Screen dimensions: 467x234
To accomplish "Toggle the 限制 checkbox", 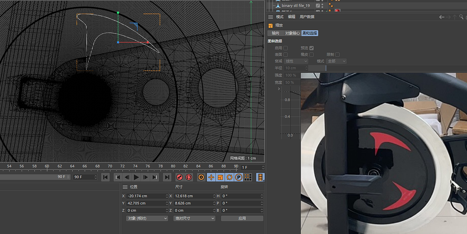I will 337,55.
